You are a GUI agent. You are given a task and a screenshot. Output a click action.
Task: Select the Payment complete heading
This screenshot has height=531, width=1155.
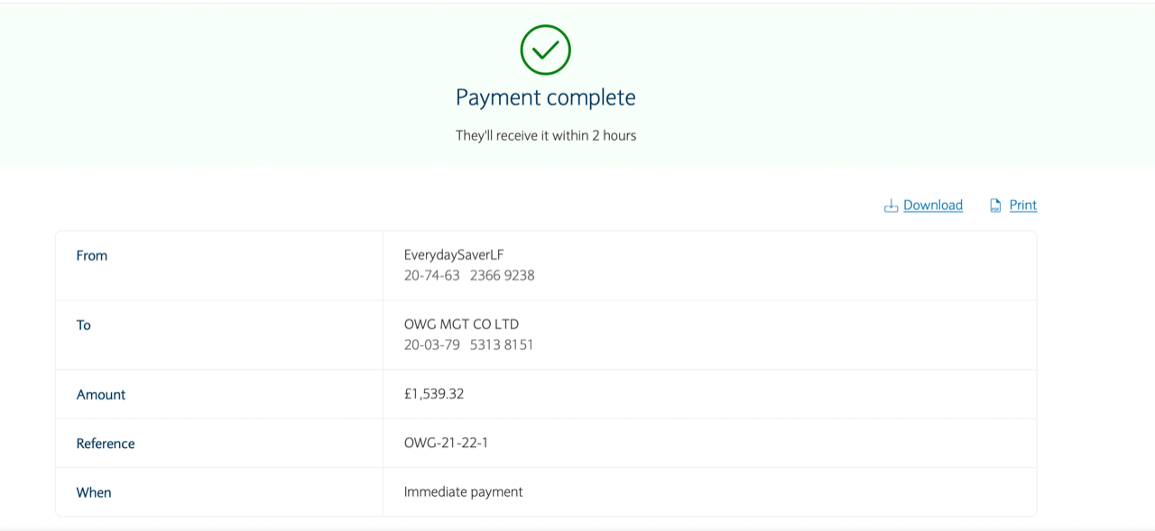tap(546, 97)
